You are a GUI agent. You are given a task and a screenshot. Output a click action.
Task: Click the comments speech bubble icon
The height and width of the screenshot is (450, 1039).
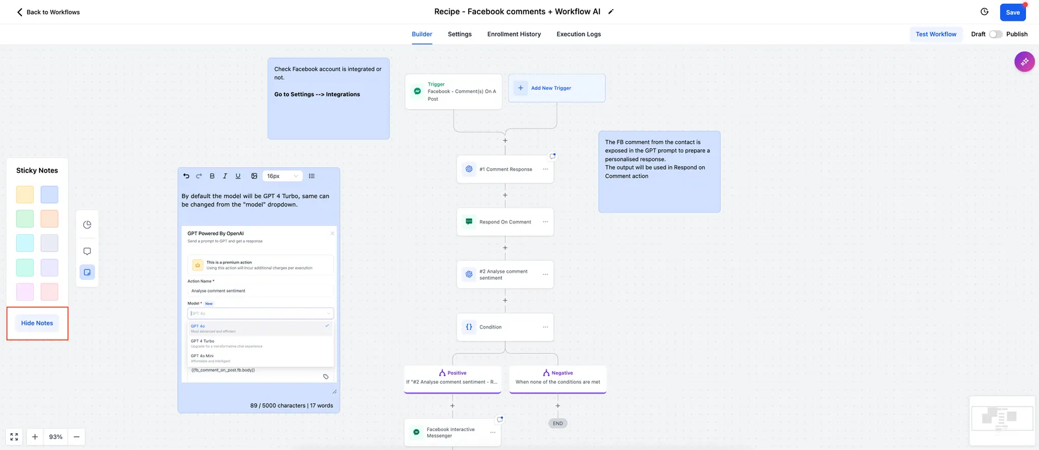click(x=87, y=251)
